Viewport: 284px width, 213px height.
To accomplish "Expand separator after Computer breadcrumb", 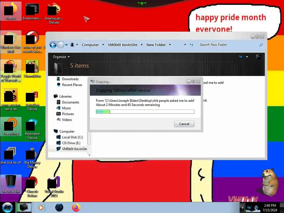I will (103, 45).
